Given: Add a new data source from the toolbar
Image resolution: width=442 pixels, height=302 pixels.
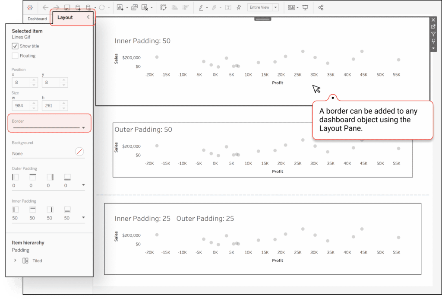Looking at the screenshot, I should 78,8.
